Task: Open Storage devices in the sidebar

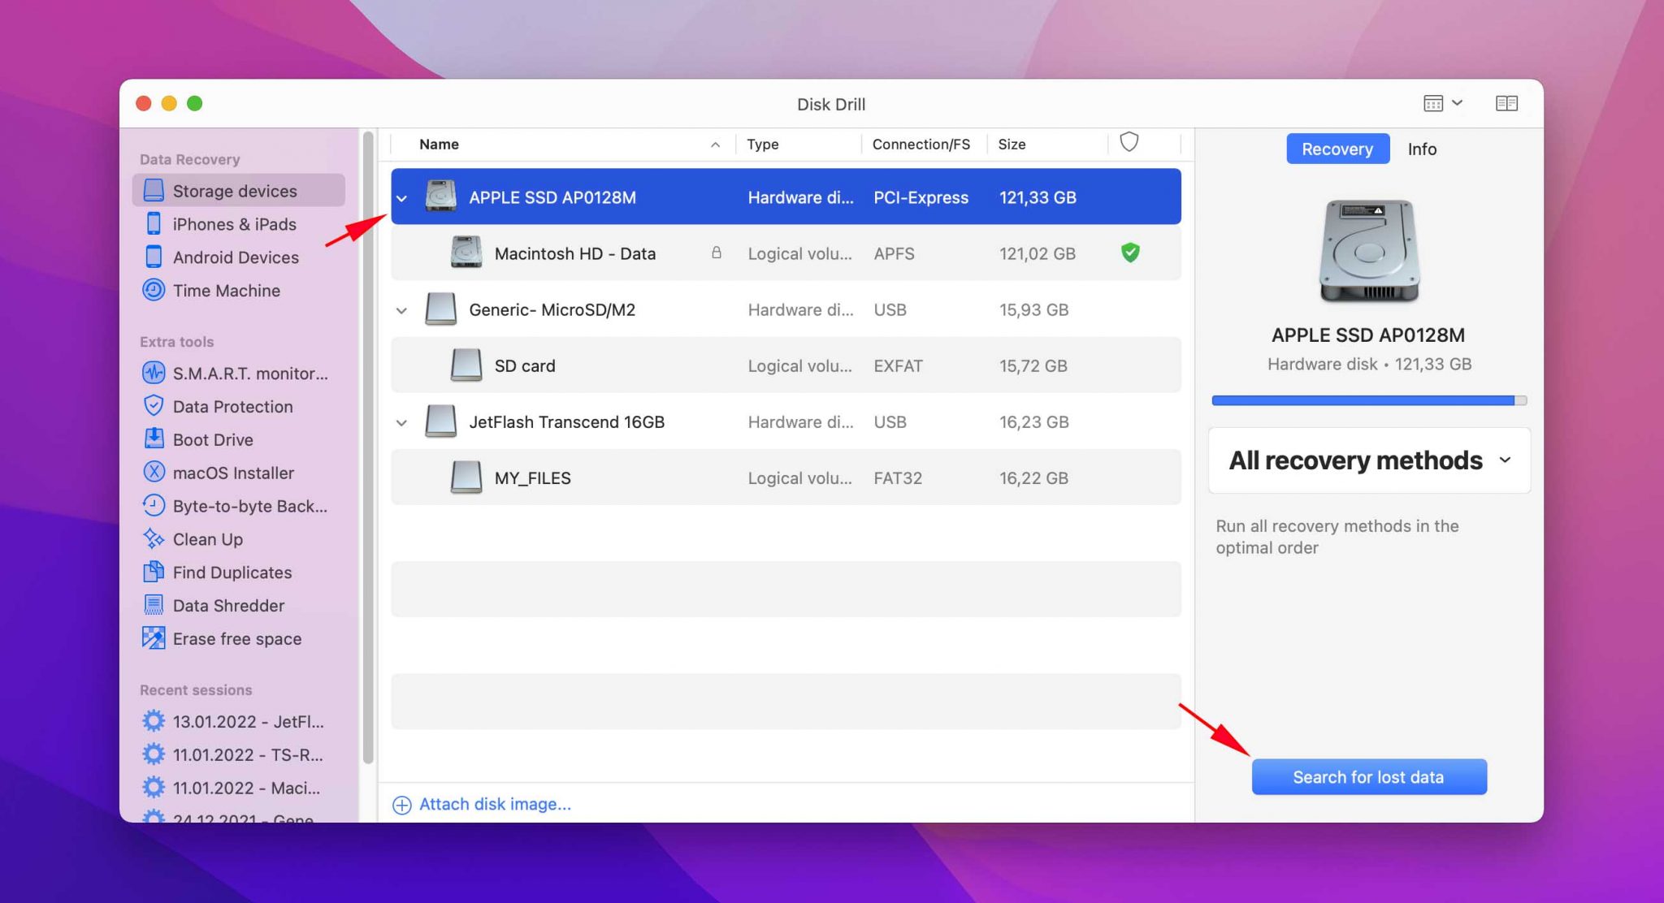Action: 238,191
